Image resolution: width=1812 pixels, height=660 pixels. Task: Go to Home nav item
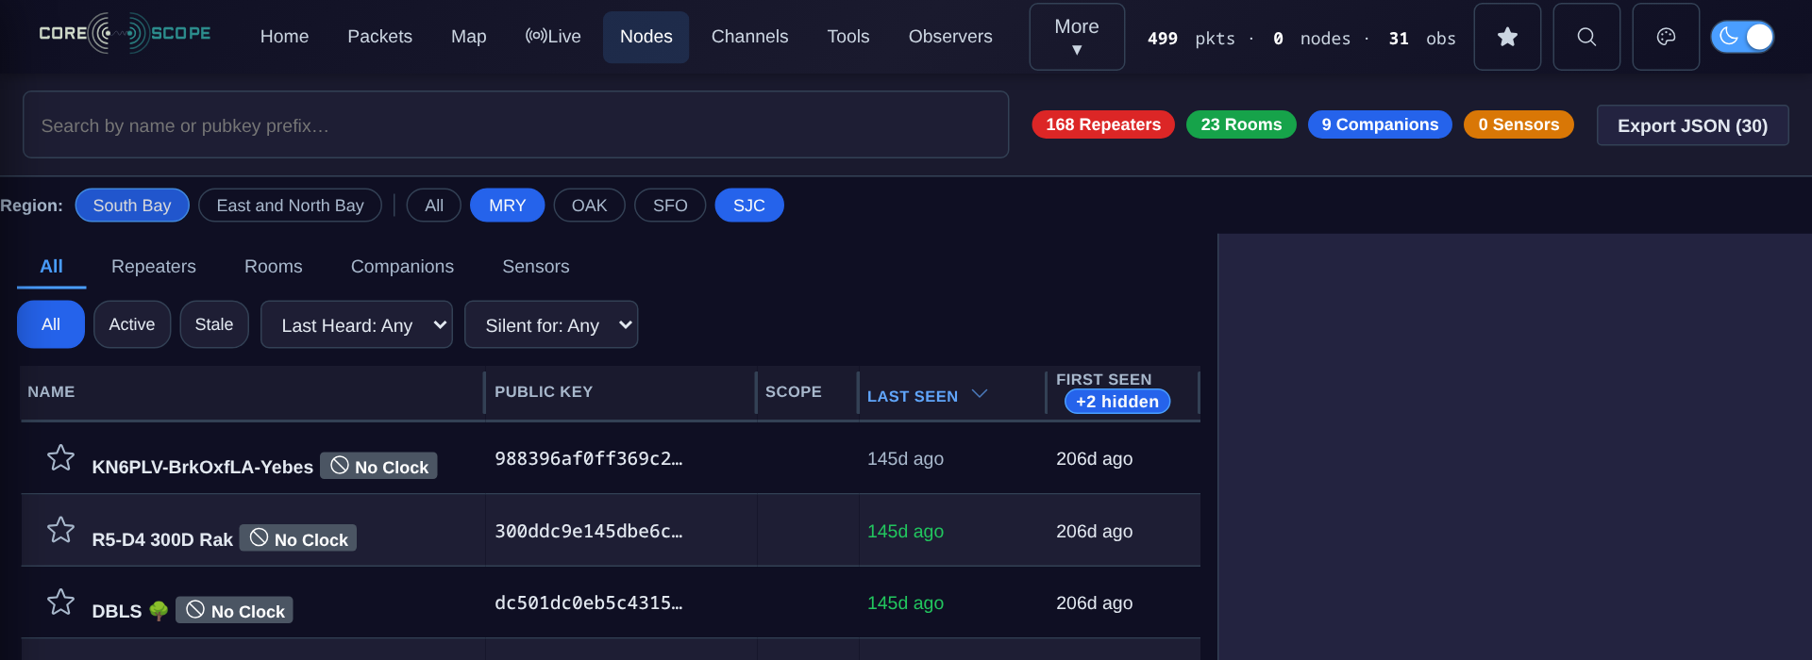click(x=284, y=37)
